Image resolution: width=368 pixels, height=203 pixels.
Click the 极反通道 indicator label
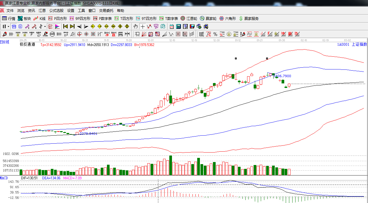click(27, 45)
